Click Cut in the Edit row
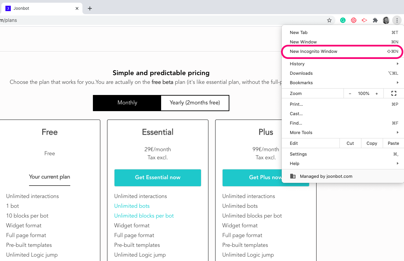Viewport: 404px width, 261px height. pyautogui.click(x=350, y=143)
